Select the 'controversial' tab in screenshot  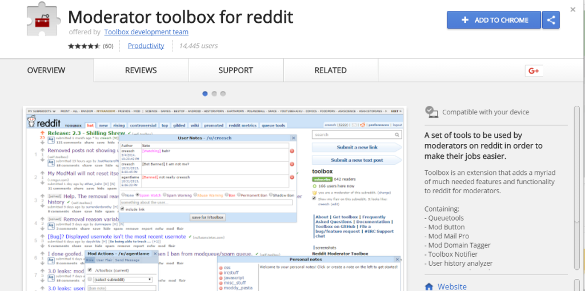point(143,126)
